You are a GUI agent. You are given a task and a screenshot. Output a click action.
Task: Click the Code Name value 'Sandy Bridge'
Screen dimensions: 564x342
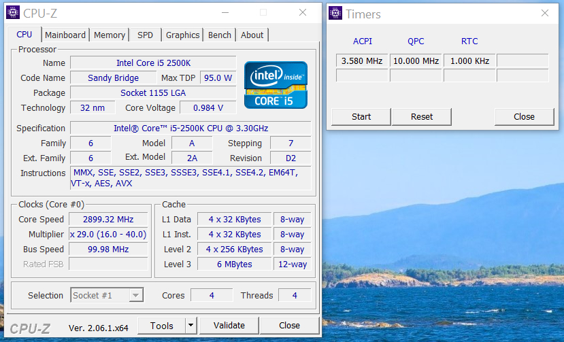(114, 78)
